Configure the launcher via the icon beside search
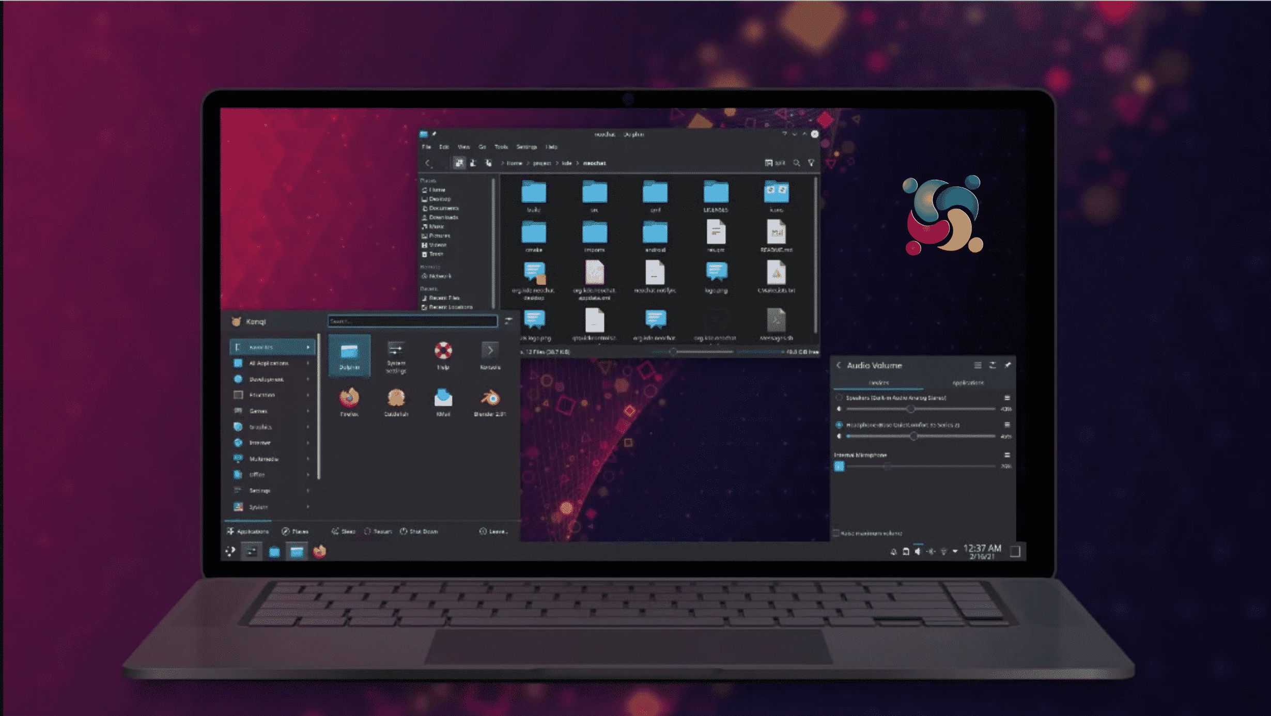1271x716 pixels. [x=508, y=321]
